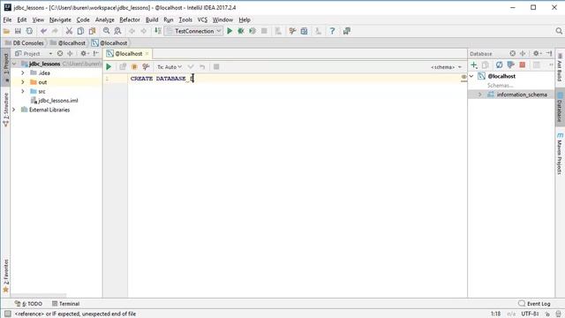The width and height of the screenshot is (565, 318).
Task: Click the Search Everywhere magnifier
Action: [559, 31]
